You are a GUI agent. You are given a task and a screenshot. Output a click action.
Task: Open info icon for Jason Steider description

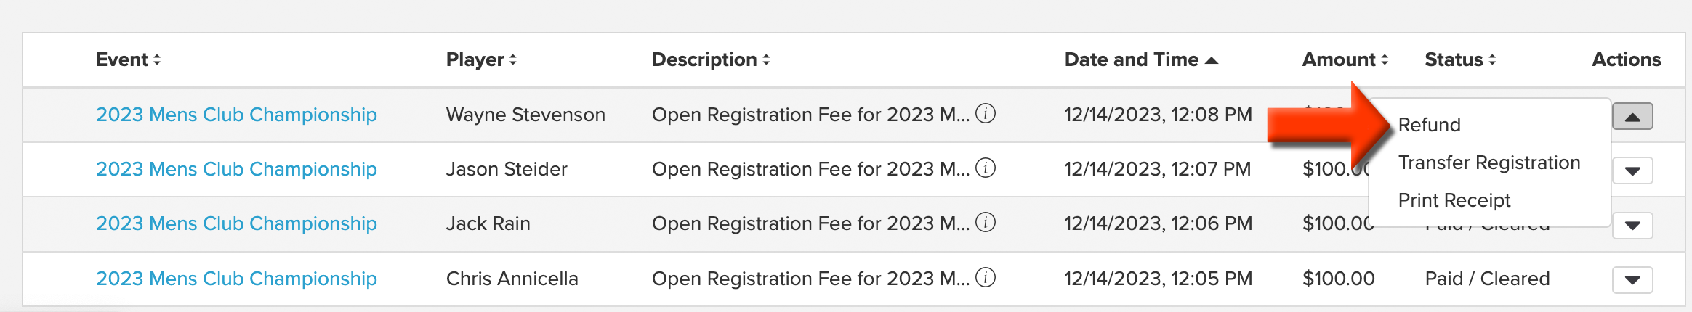pyautogui.click(x=986, y=168)
